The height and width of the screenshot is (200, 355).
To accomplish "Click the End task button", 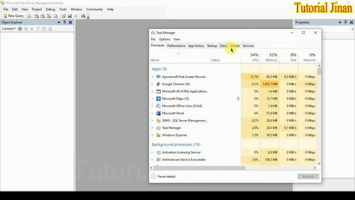I will tap(308, 177).
